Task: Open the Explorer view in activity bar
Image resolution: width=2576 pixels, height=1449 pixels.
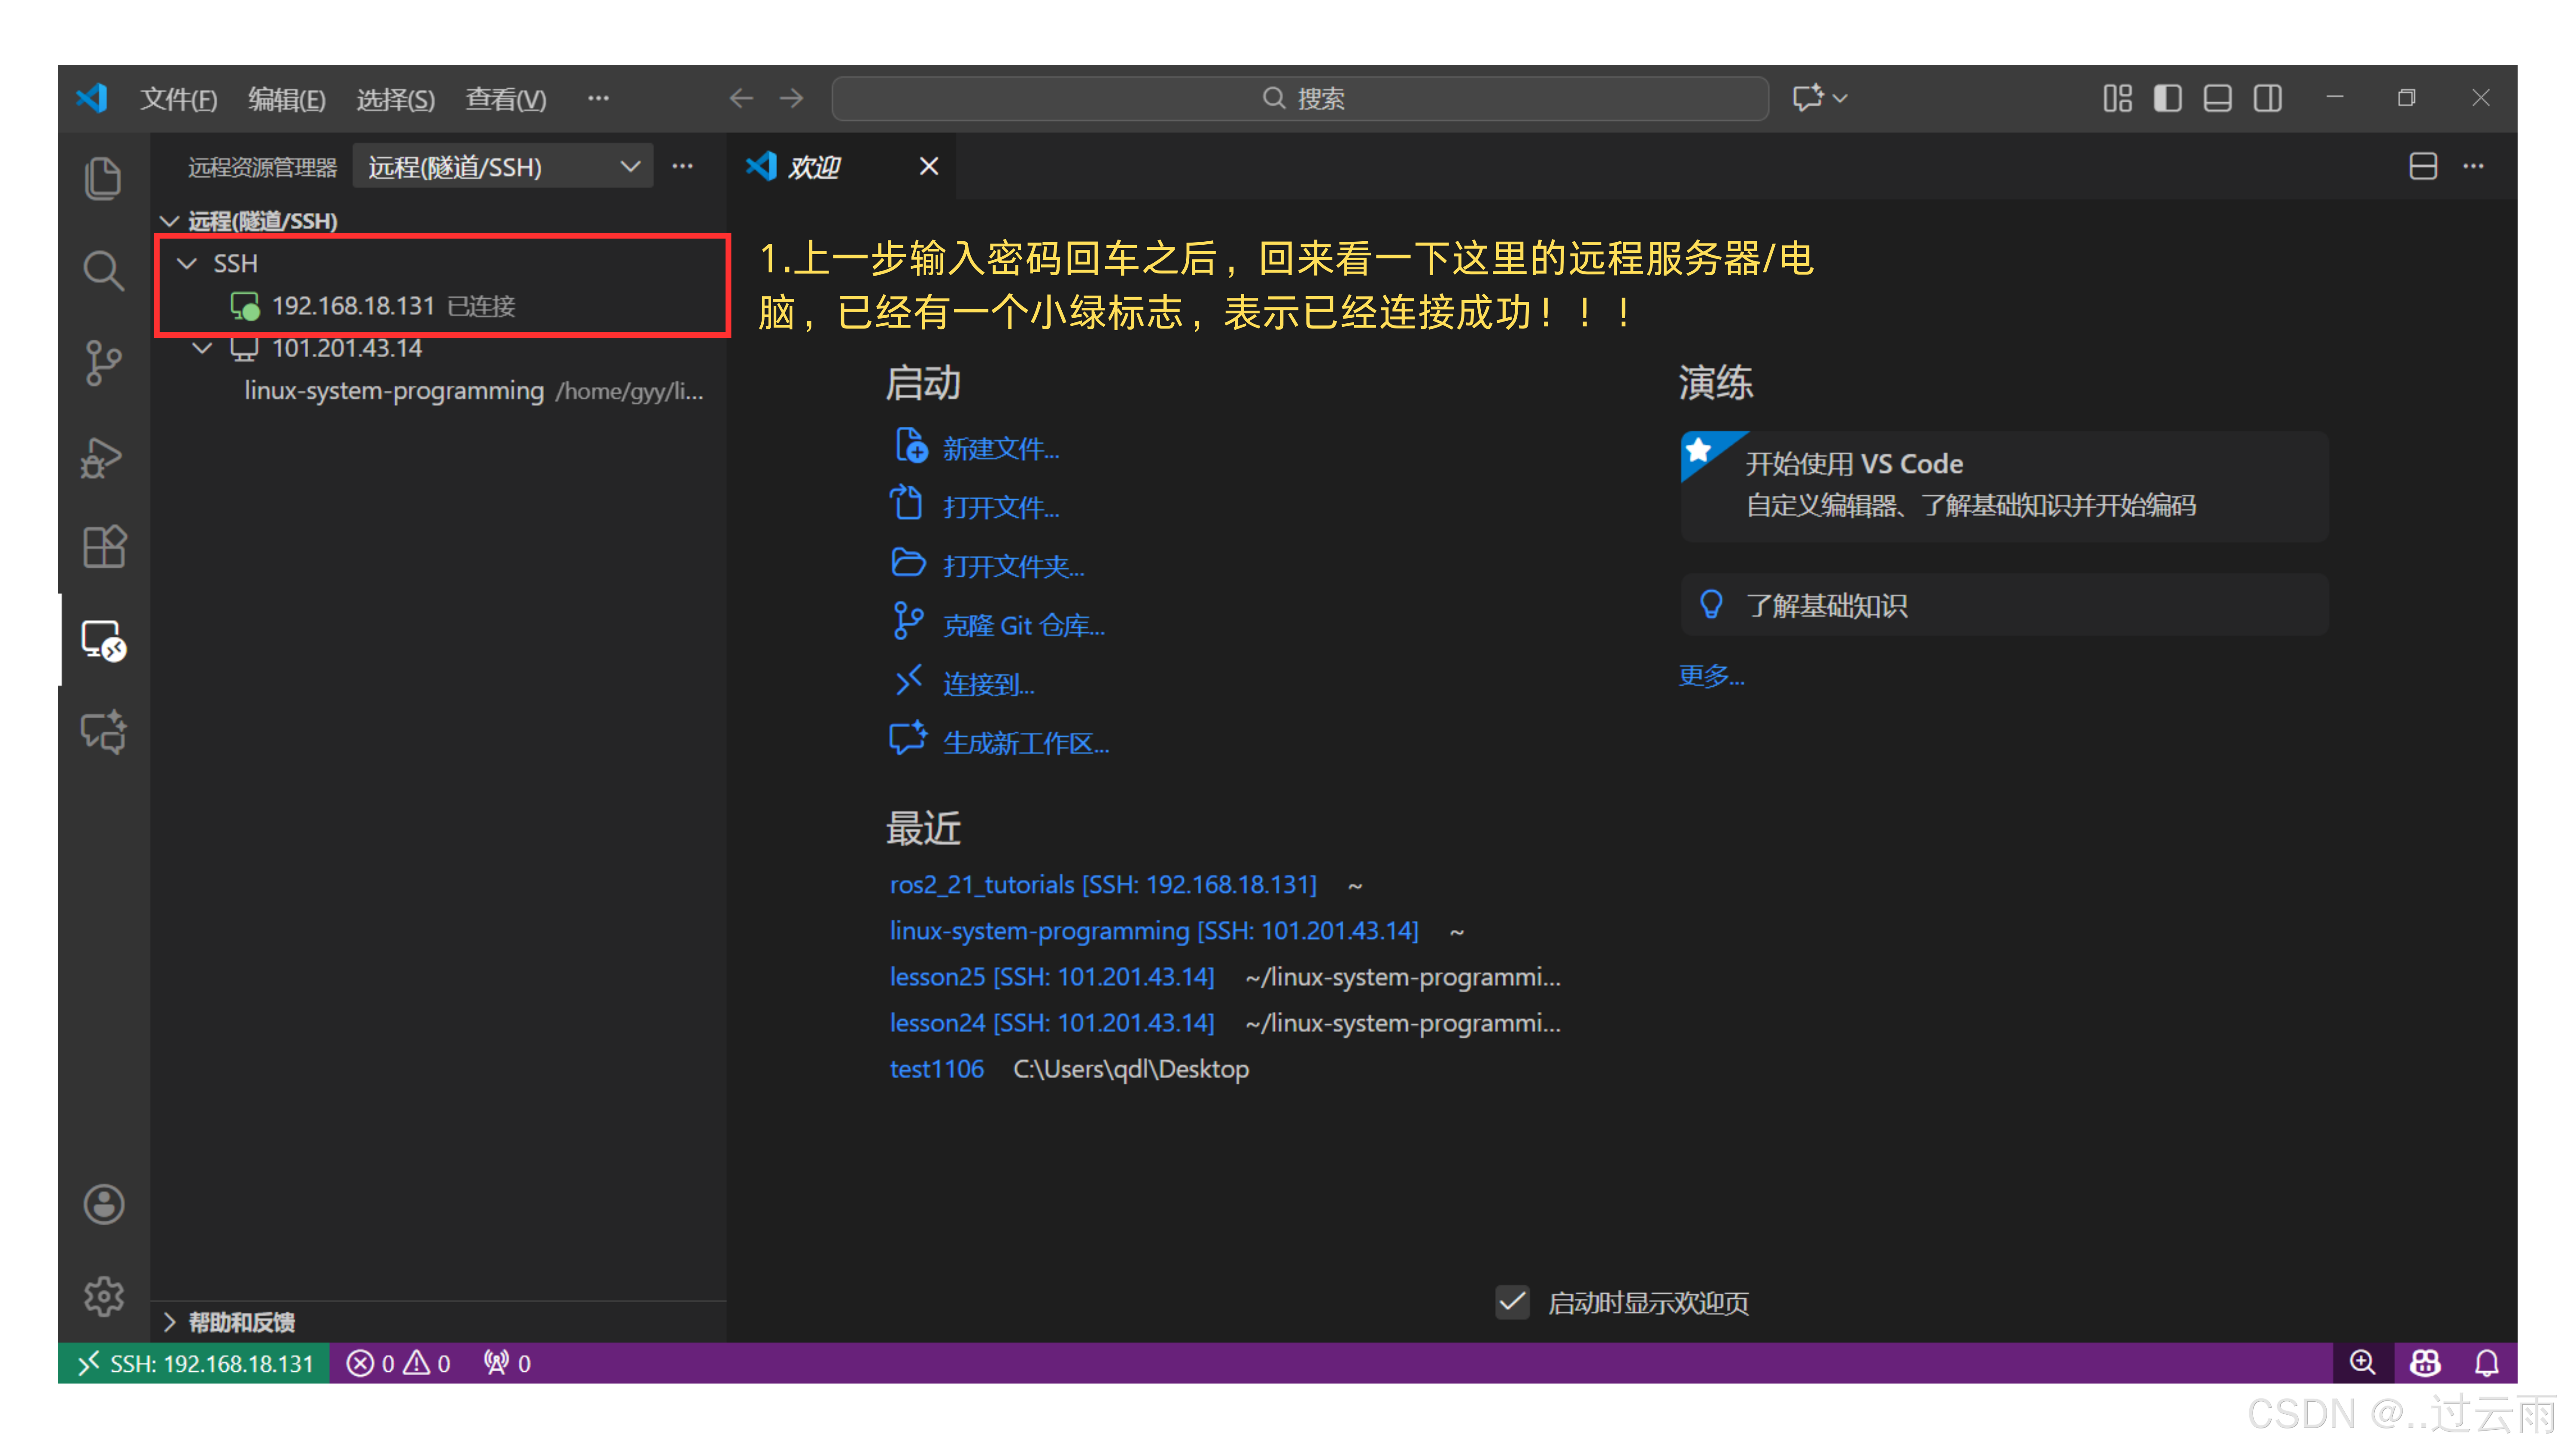Action: [103, 179]
